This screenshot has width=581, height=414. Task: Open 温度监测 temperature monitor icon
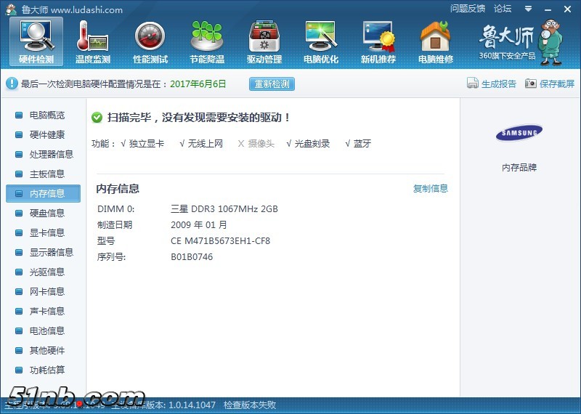click(x=92, y=41)
